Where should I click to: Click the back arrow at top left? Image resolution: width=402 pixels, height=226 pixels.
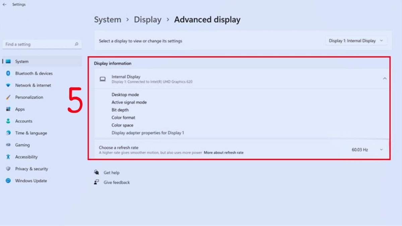point(4,4)
